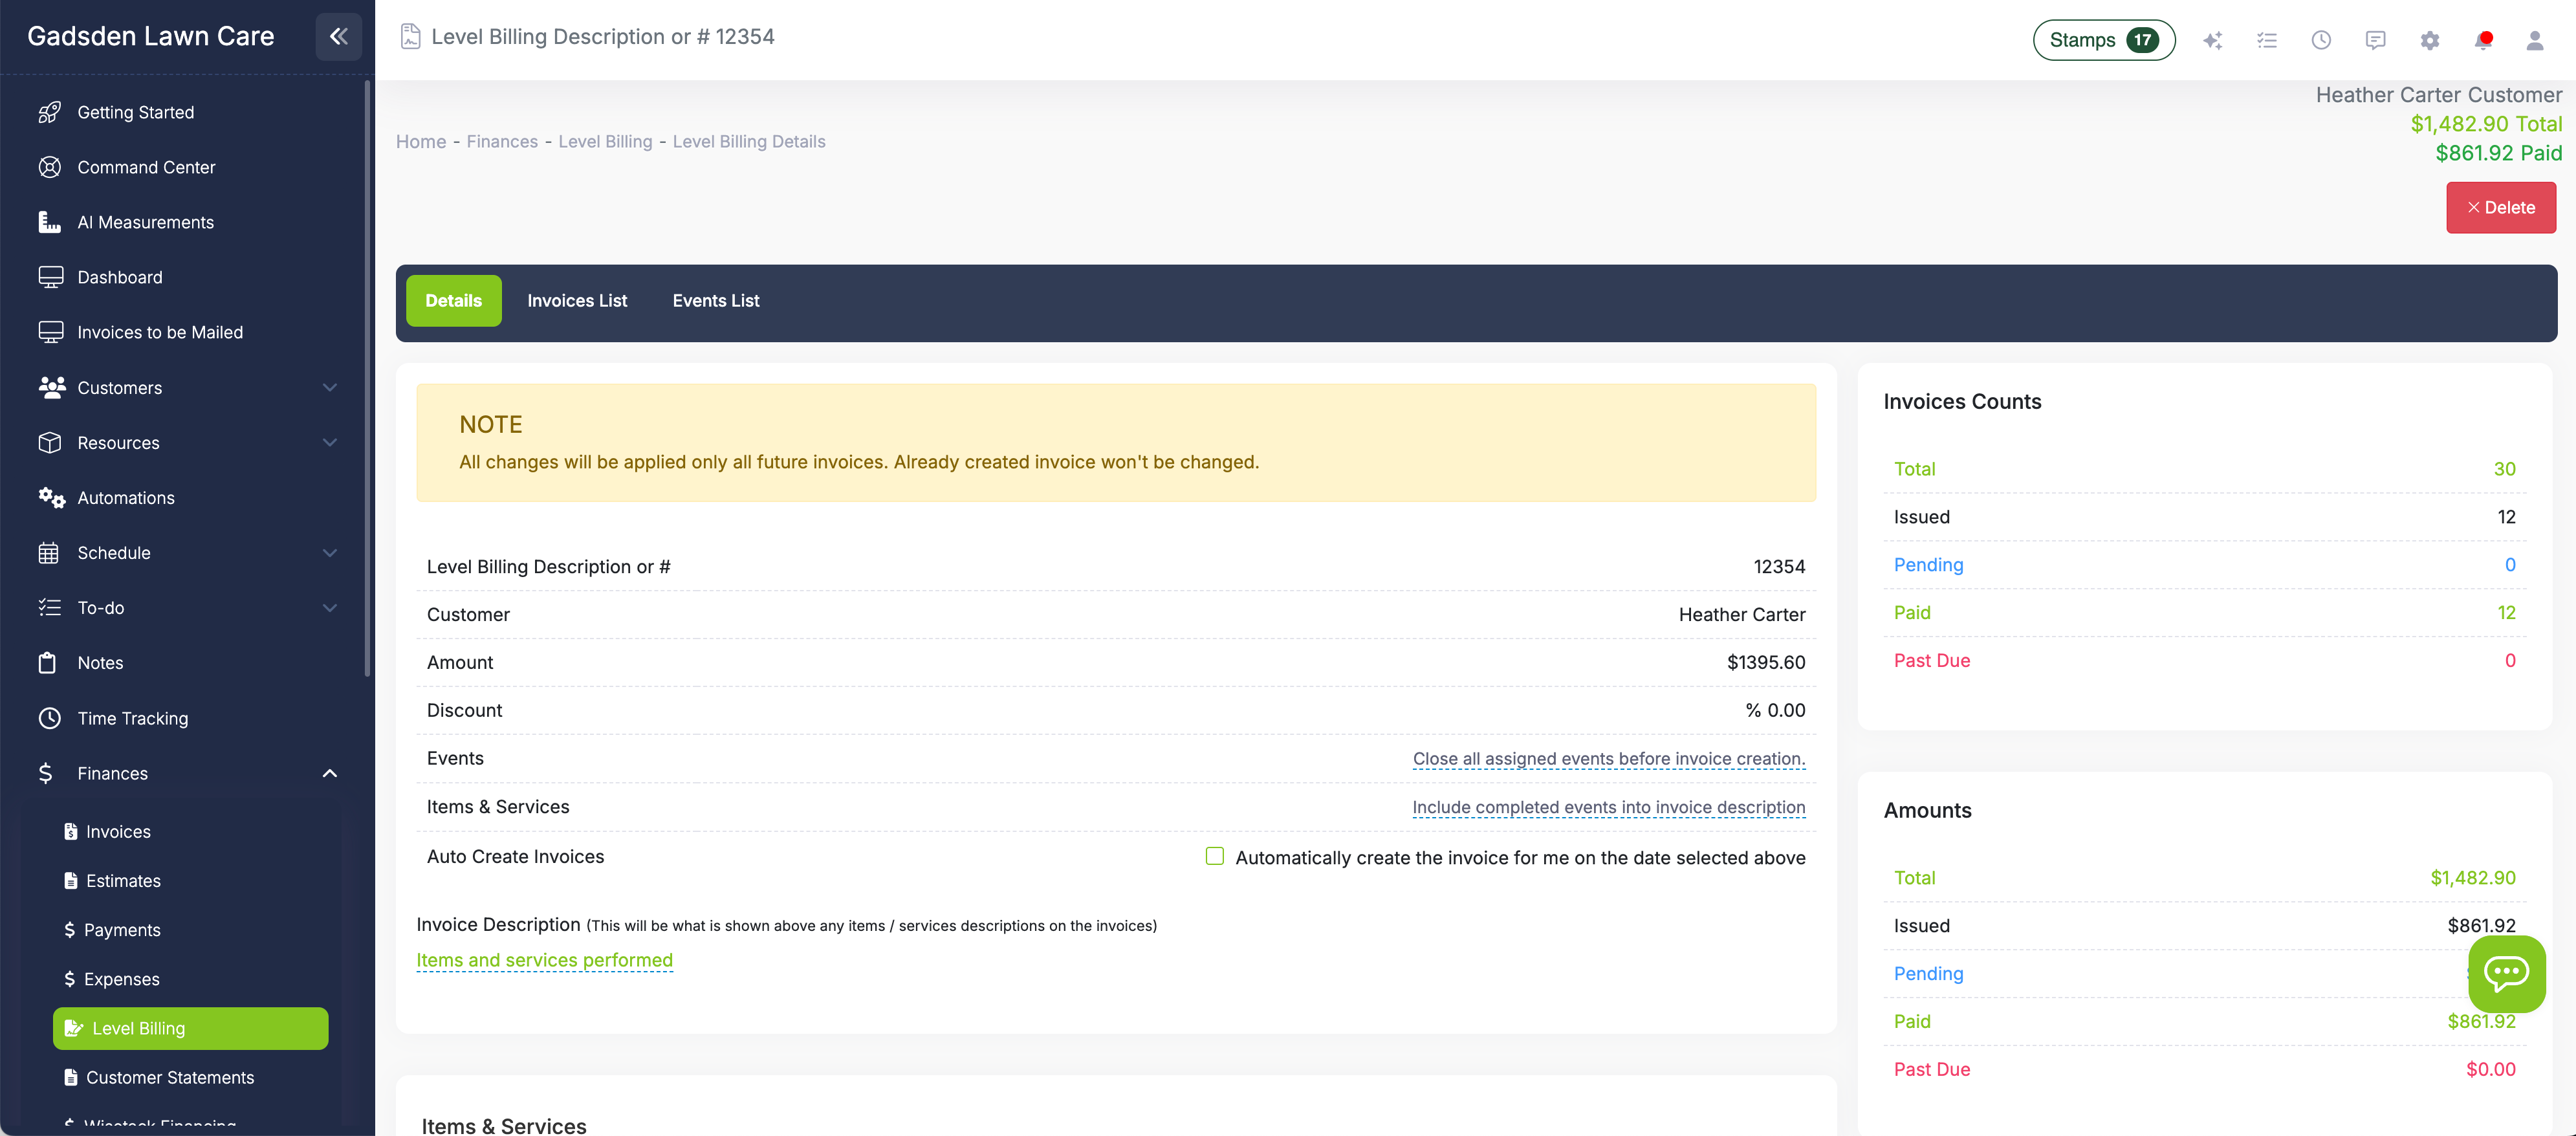Open the Command Center sidebar item
This screenshot has width=2576, height=1136.
147,167
